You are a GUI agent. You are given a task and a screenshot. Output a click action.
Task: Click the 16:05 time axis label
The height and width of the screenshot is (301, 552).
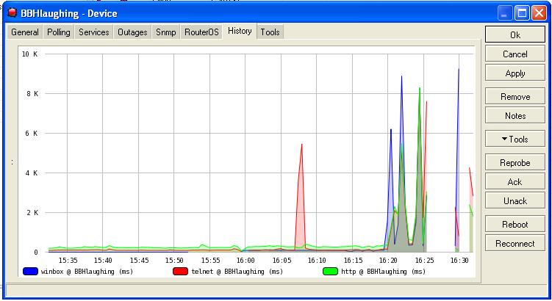pyautogui.click(x=282, y=261)
